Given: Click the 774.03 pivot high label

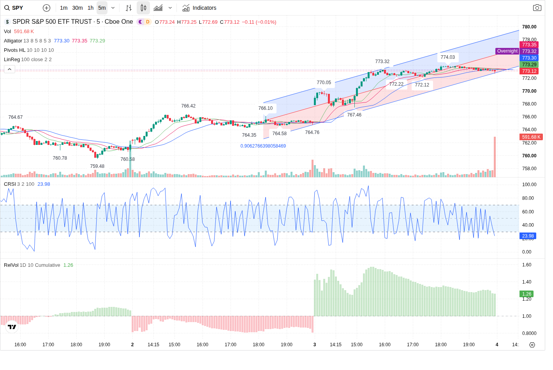Looking at the screenshot, I should pyautogui.click(x=447, y=57).
